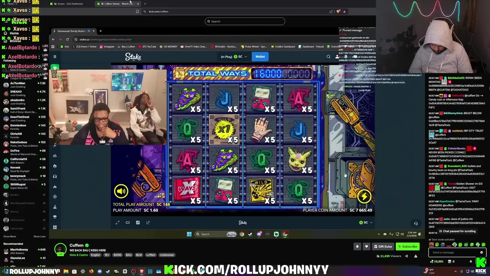This screenshot has height=276, width=490.
Task: Hit the yellow lightning bolt button in slot
Action: click(364, 197)
